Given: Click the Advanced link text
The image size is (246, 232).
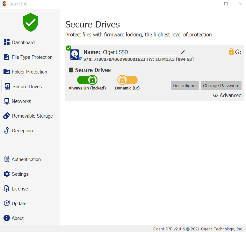Looking at the screenshot, I should 230,95.
